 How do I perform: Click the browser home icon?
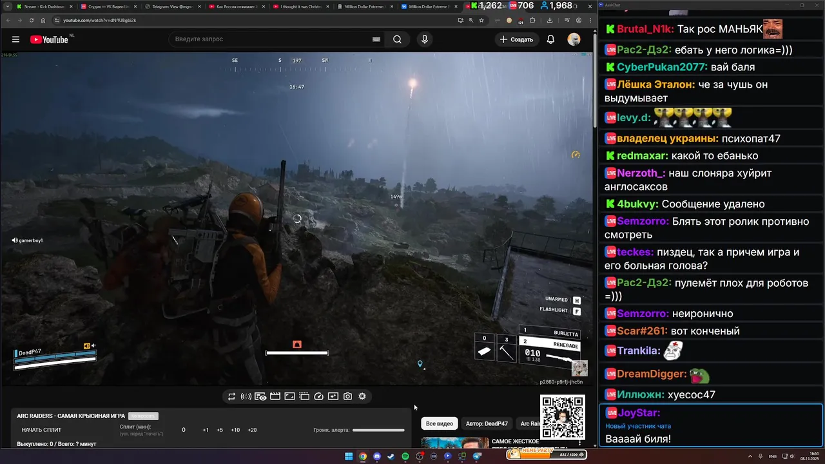tap(43, 20)
